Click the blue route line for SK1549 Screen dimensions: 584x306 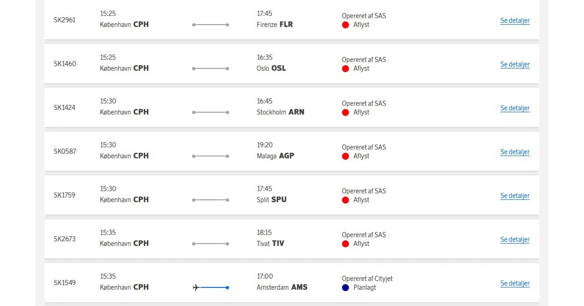point(214,287)
